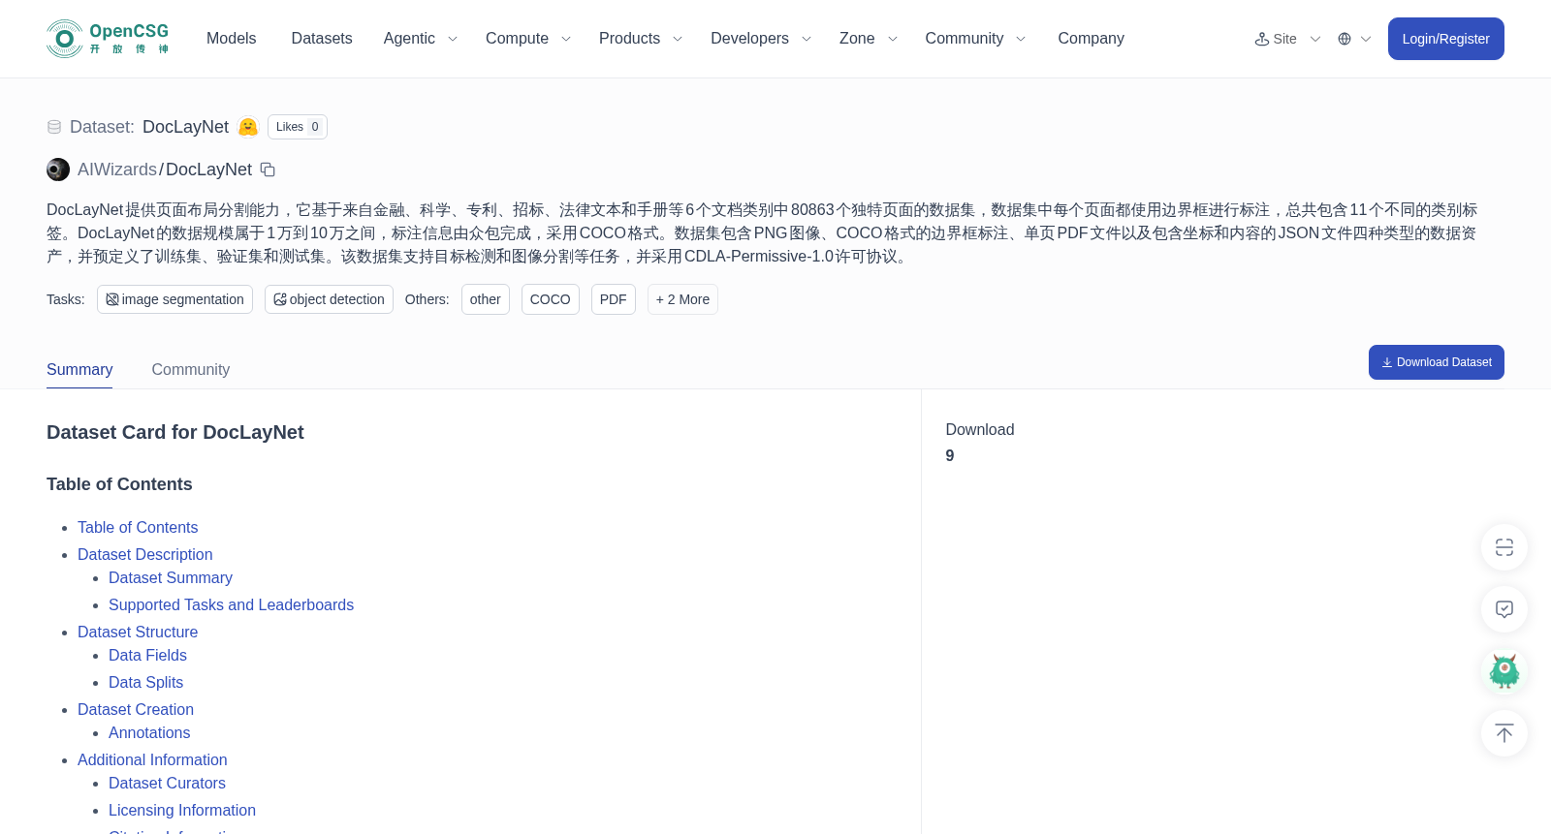Select the image segmentation task tag

174,299
